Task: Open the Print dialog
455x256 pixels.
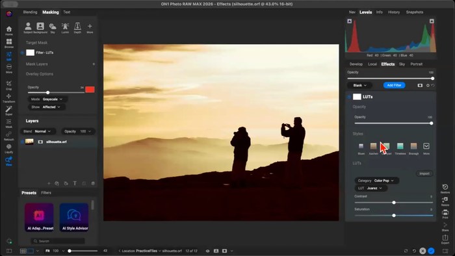Action: 445,214
